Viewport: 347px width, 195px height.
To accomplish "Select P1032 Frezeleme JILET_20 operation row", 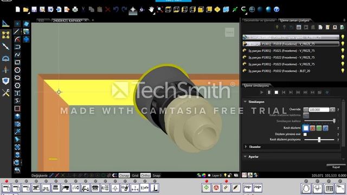I will [291, 71].
